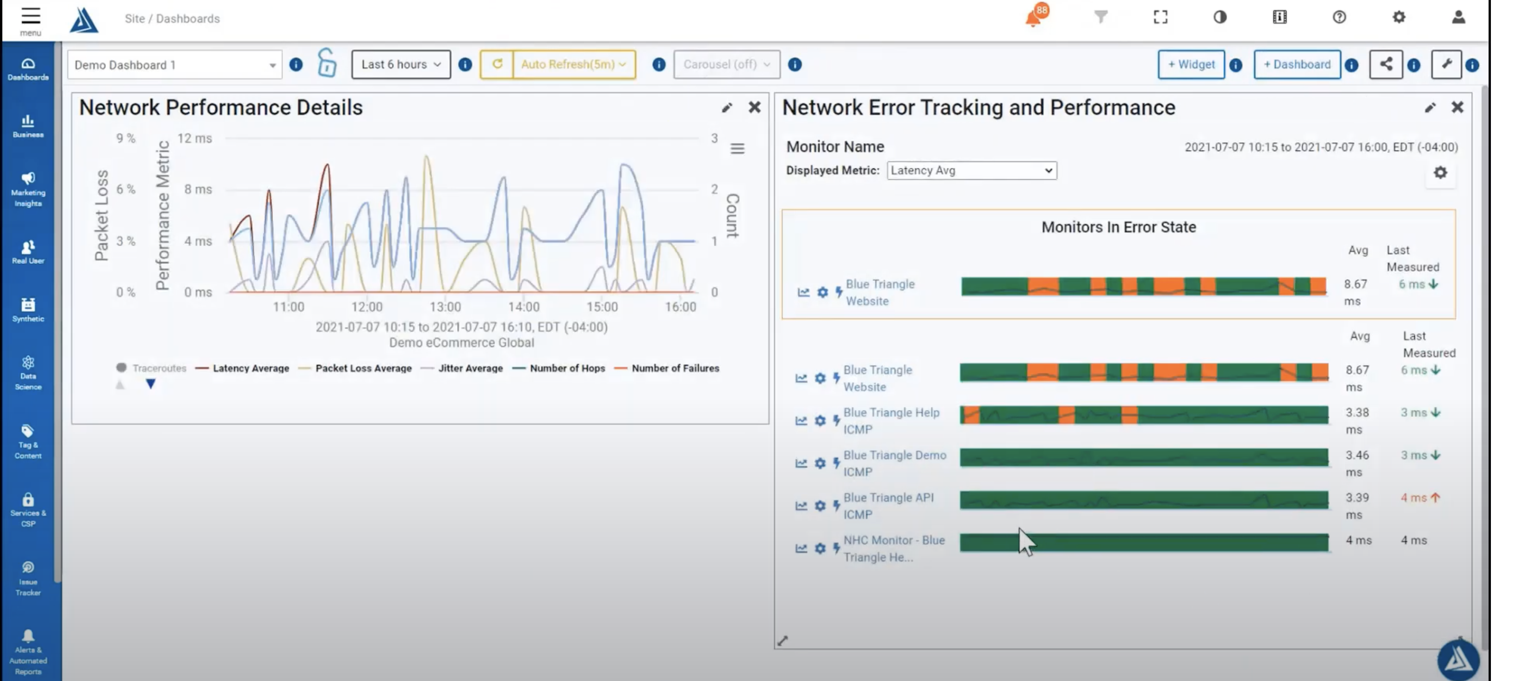The image size is (1523, 681).
Task: Edit Network Error Tracking widget pencil
Action: click(1430, 108)
